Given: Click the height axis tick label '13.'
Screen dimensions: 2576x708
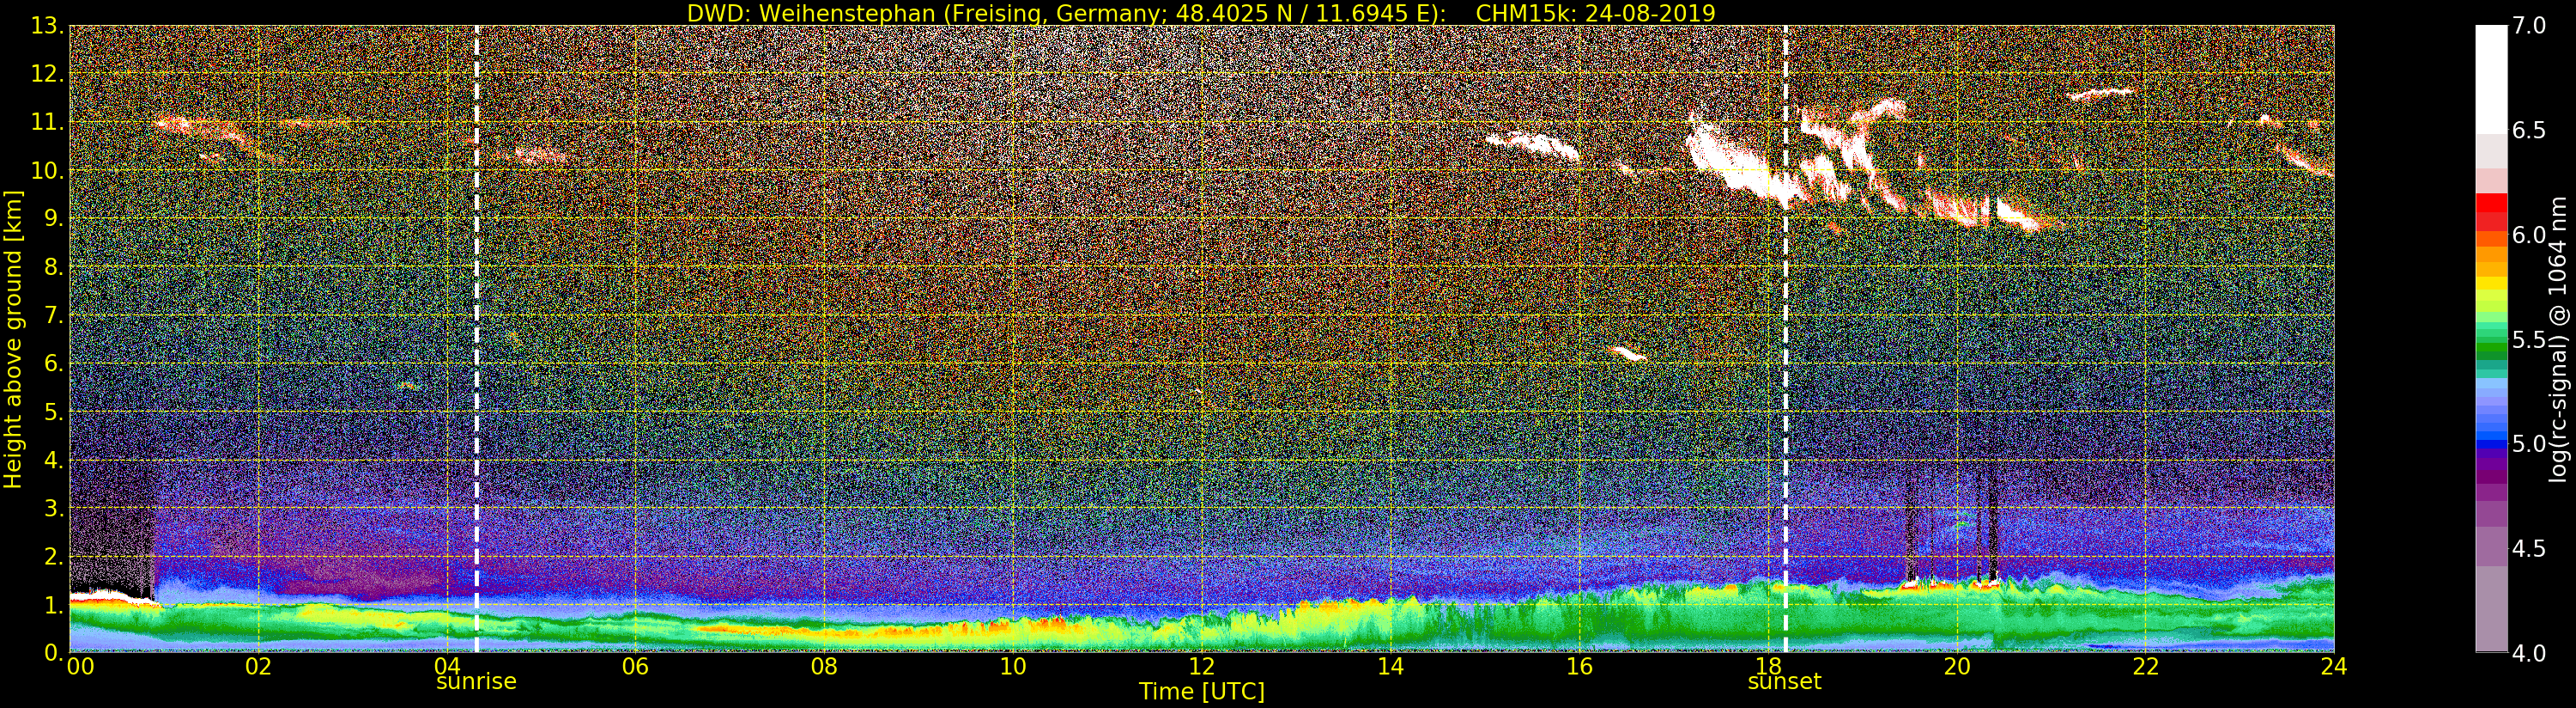Looking at the screenshot, I should (46, 26).
